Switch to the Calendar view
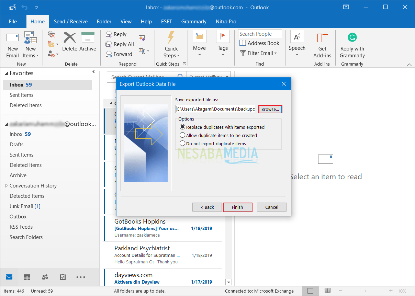 pyautogui.click(x=27, y=277)
